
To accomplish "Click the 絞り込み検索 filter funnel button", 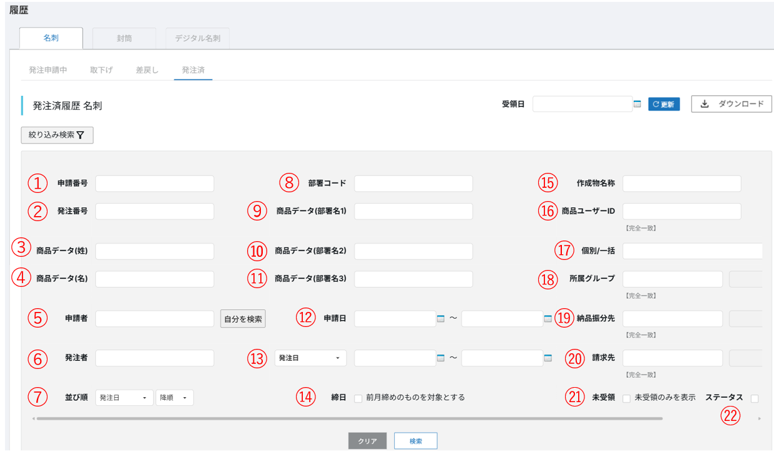I will tap(57, 135).
